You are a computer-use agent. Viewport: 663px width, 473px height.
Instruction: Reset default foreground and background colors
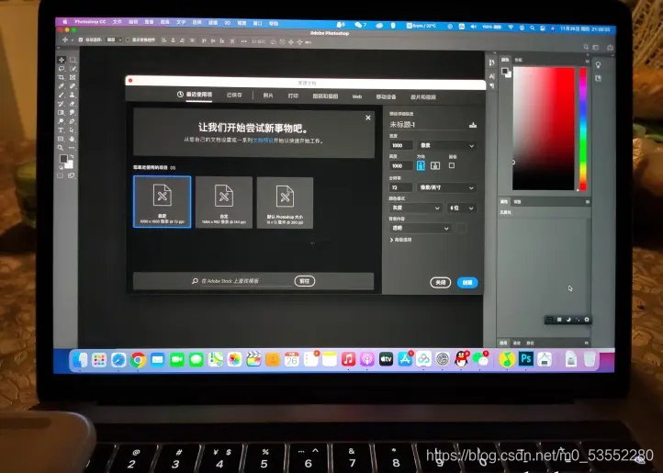coord(61,167)
